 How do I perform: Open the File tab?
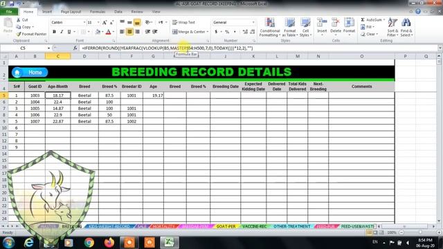(x=9, y=12)
